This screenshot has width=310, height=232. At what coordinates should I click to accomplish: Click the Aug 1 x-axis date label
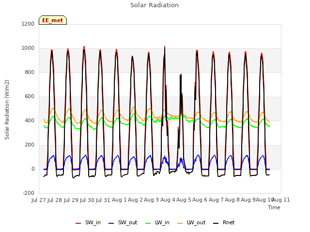click(119, 200)
